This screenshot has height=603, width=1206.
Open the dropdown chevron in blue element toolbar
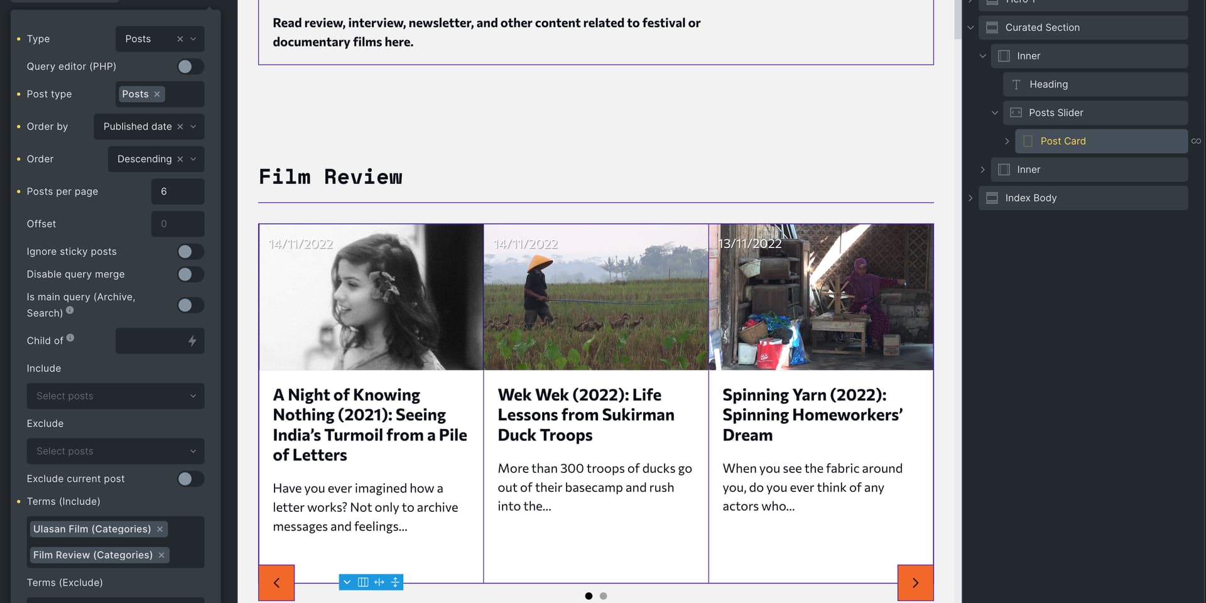point(347,582)
